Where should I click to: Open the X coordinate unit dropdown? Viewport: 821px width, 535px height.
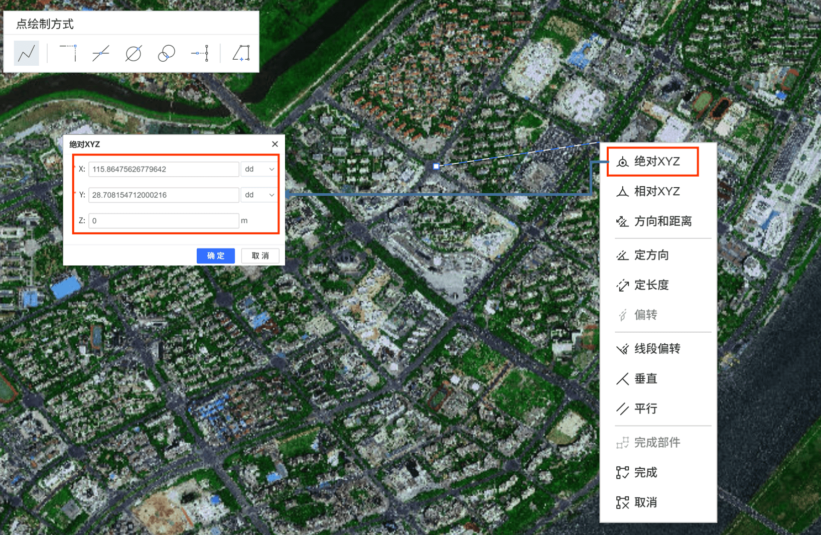point(259,169)
